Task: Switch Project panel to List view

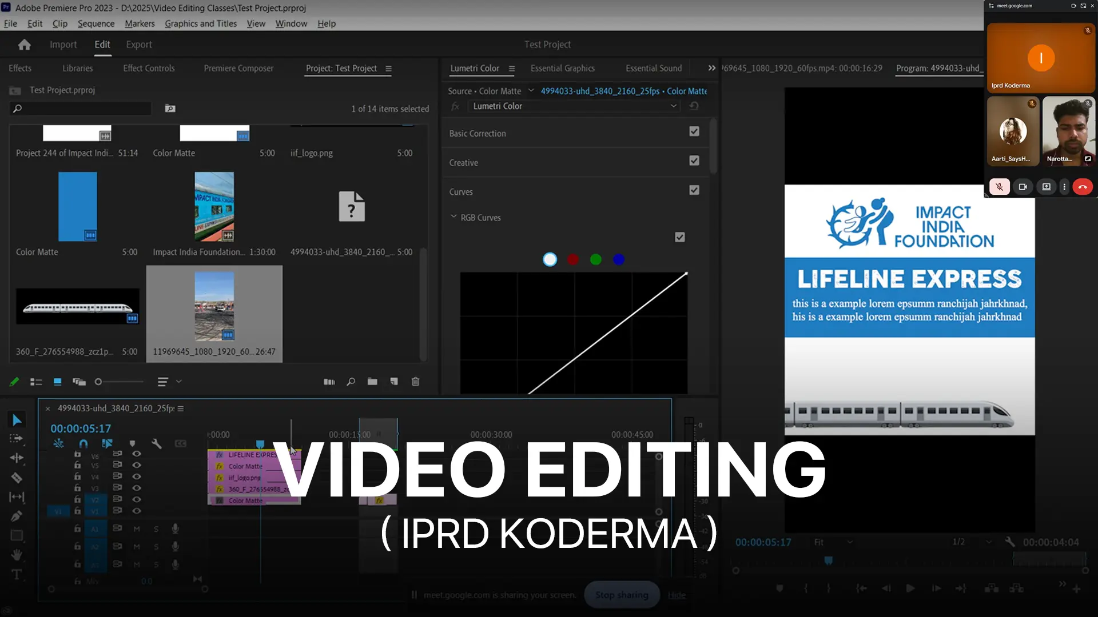Action: pos(36,382)
